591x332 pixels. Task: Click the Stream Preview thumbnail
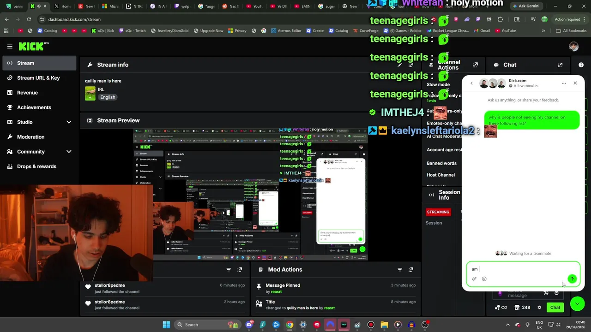(251, 195)
